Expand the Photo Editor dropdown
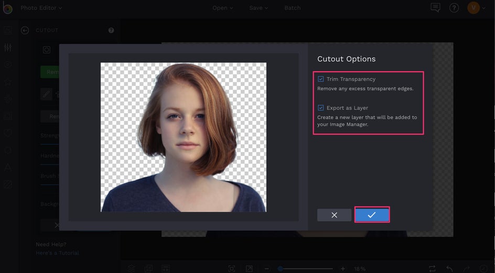 (x=41, y=8)
